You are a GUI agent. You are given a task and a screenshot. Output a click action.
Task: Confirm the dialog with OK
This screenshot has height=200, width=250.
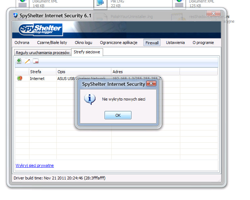tap(118, 115)
